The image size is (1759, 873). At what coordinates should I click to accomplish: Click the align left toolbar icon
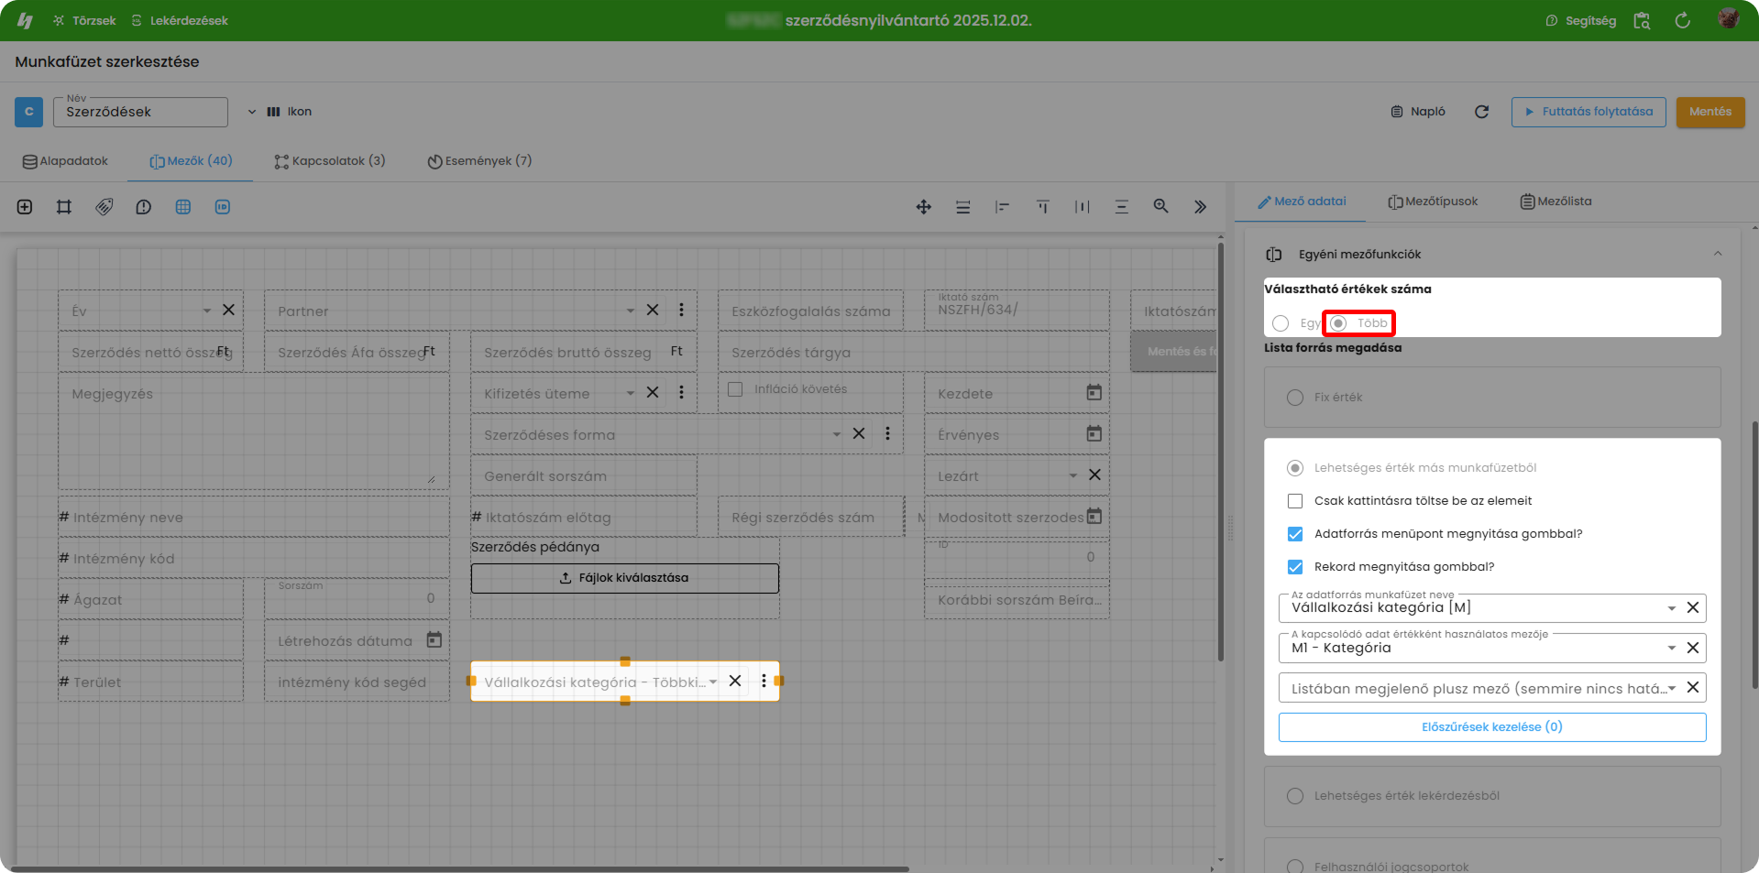[1002, 207]
